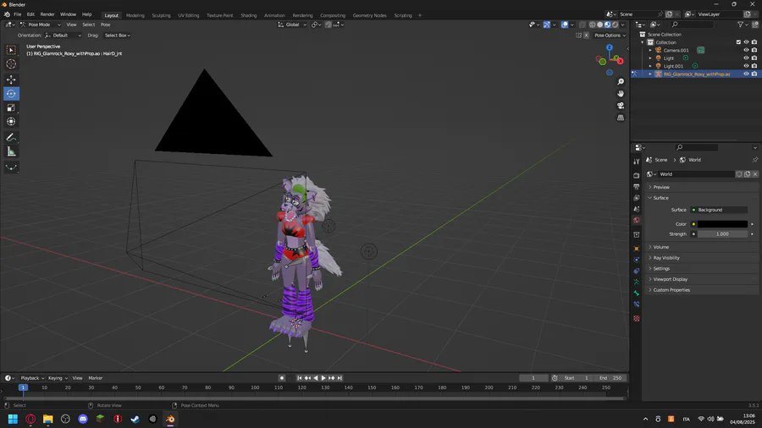Click the End 250 frame field
This screenshot has width=762, height=428.
pos(610,378)
